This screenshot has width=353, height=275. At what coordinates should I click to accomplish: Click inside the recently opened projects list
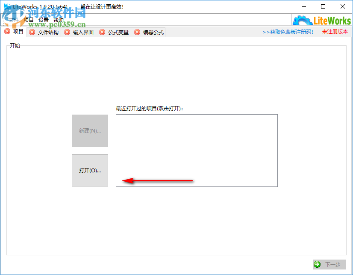[x=197, y=151]
